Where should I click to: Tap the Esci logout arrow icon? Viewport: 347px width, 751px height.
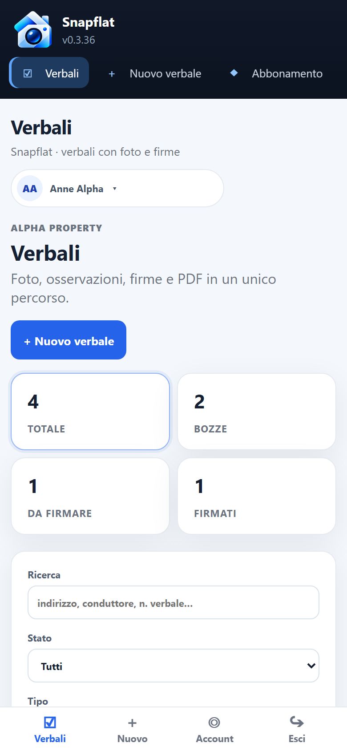[x=297, y=722]
